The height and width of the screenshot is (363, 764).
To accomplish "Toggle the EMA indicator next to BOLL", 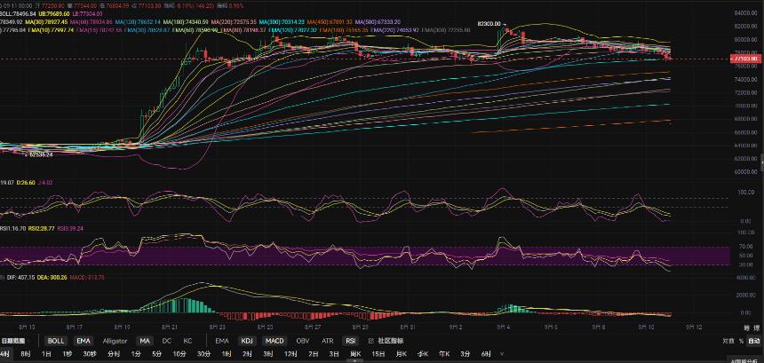I will click(83, 341).
